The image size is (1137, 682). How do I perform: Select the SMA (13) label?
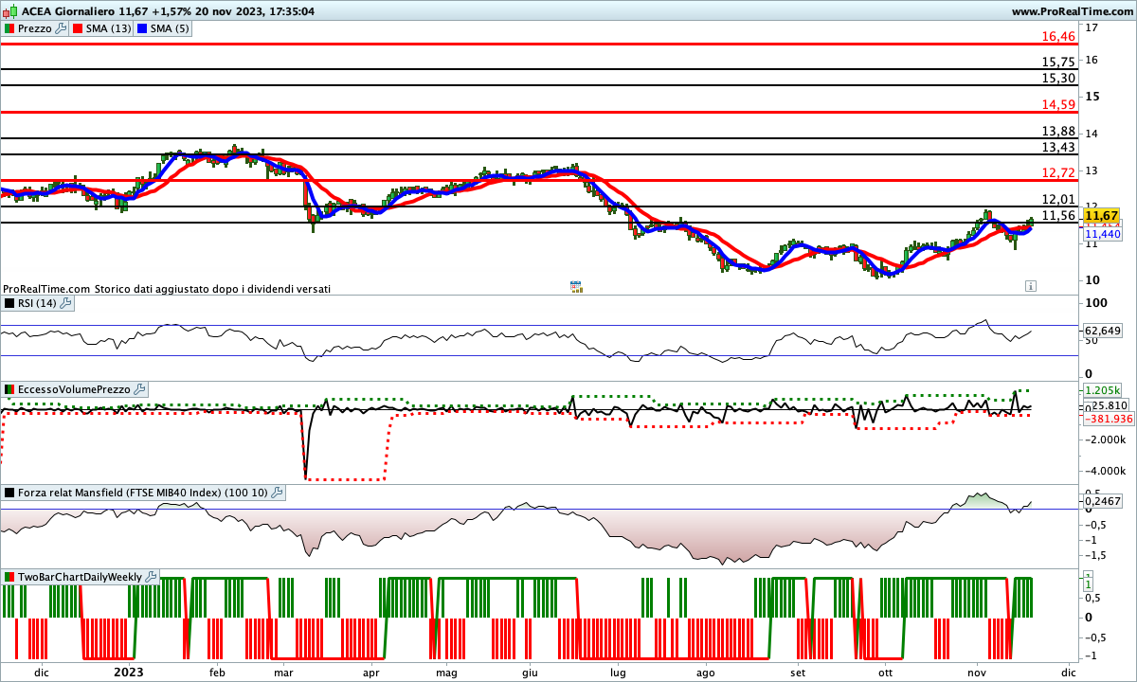(x=108, y=28)
